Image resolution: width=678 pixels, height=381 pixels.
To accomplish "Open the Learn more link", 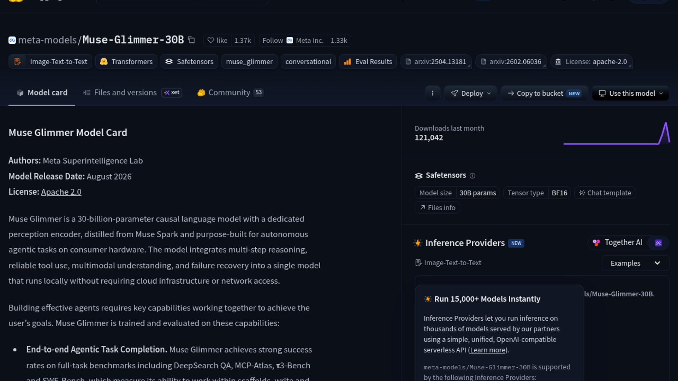I will click(488, 350).
